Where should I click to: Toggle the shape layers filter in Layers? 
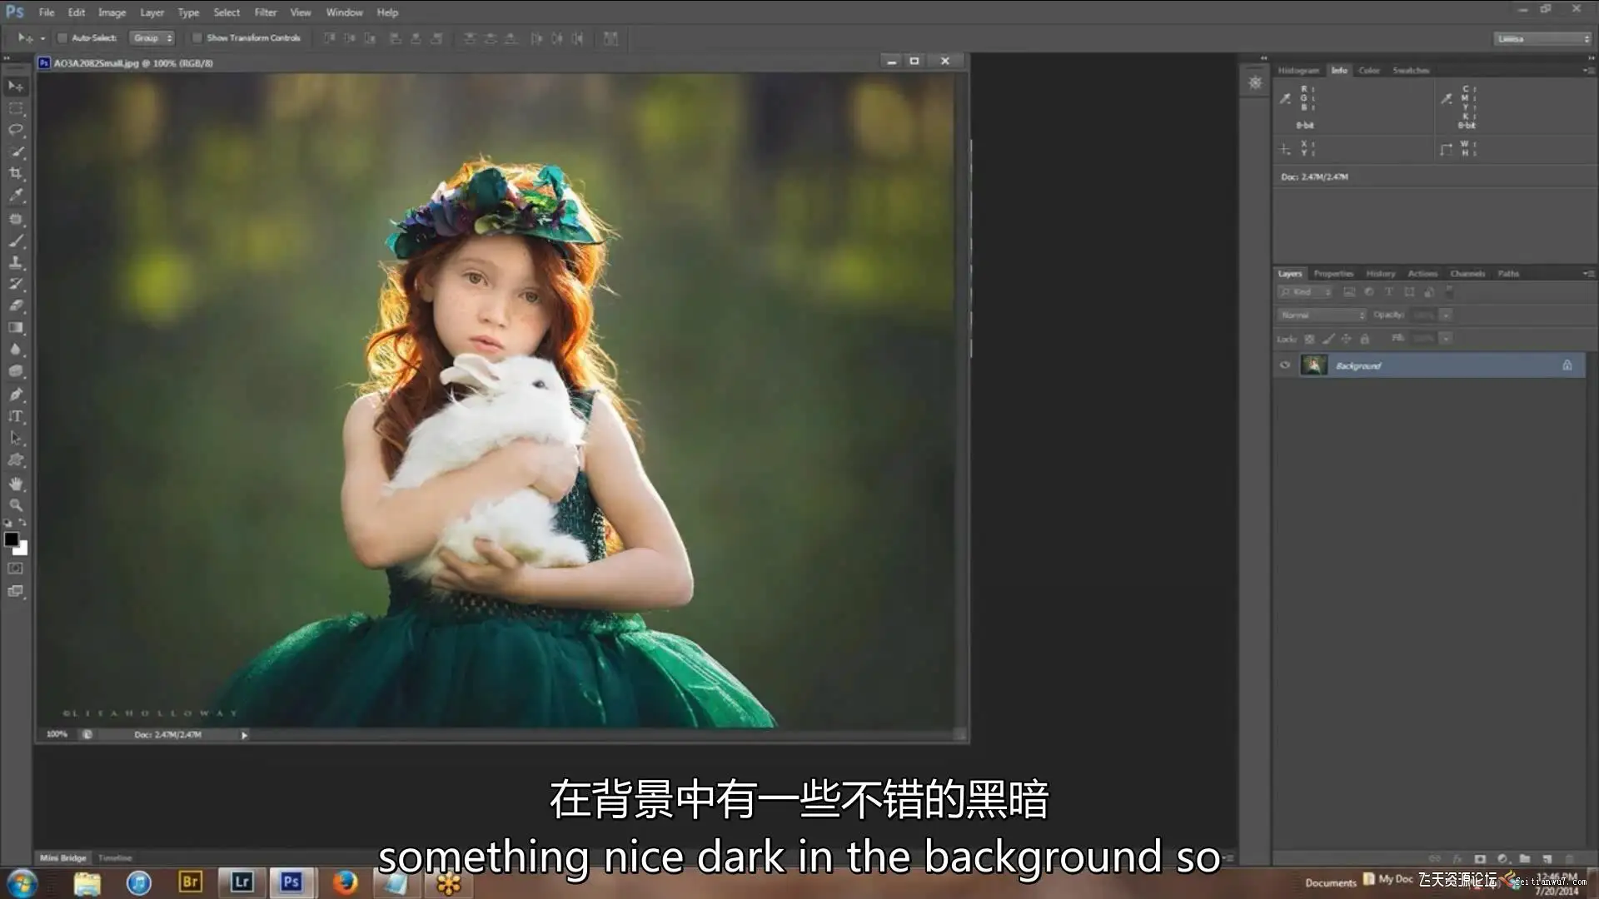tap(1409, 292)
